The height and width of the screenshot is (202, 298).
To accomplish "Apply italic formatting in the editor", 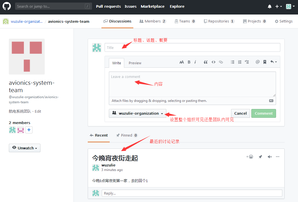I will point(195,62).
